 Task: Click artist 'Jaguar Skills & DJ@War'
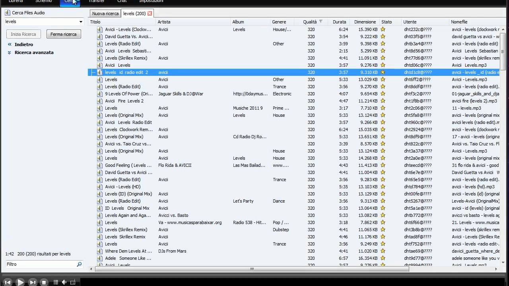[181, 94]
